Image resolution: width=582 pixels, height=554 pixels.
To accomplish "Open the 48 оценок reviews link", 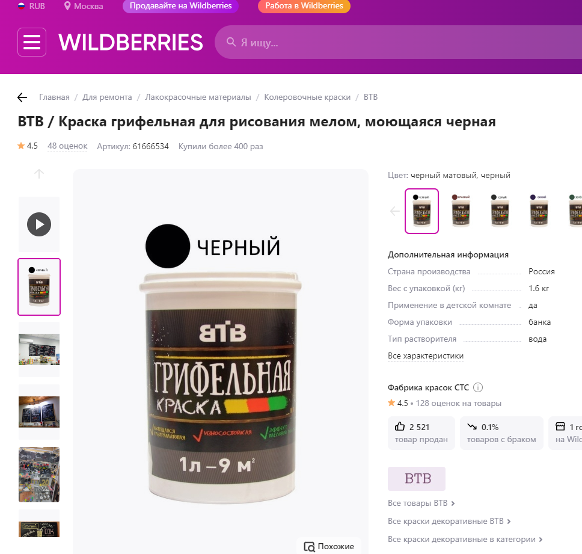I will coord(67,146).
